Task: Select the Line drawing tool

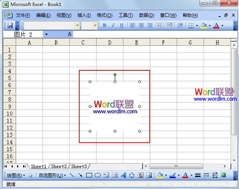Action: [72, 175]
